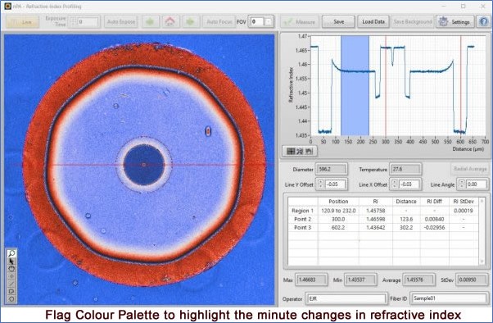Click the results table scrollbar
The width and height of the screenshot is (493, 323).
click(x=482, y=231)
